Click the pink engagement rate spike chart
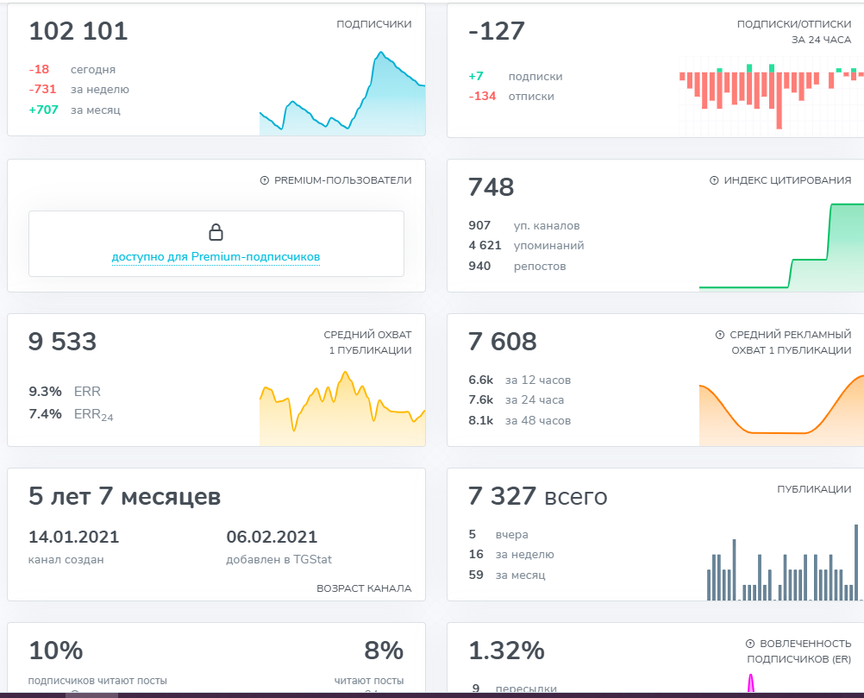This screenshot has width=864, height=698. tap(750, 682)
